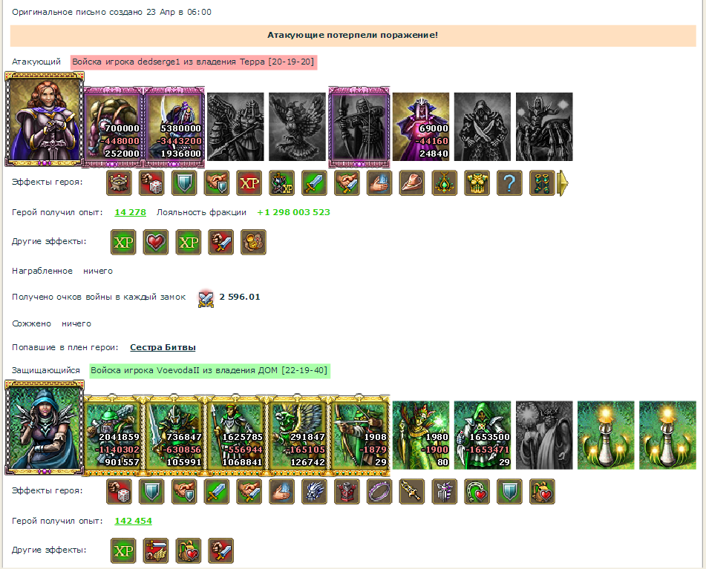
Task: Click the horseshoe with heart defender effect icon
Action: (x=477, y=492)
